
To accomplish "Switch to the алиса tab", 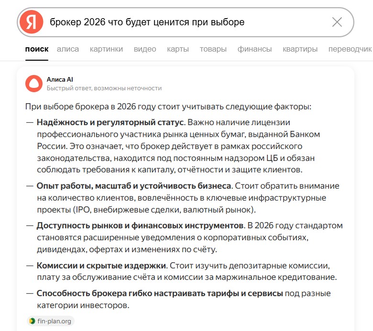I will pos(68,49).
